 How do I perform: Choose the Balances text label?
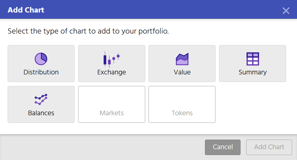[x=41, y=113]
